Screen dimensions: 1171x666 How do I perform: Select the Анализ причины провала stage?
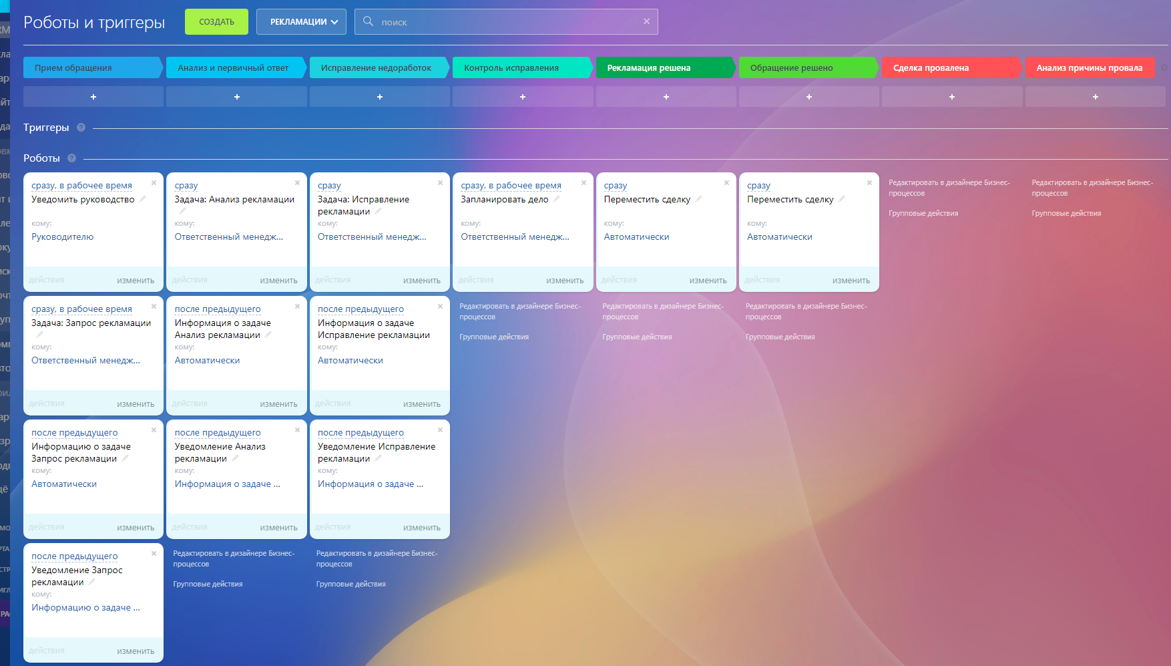tap(1090, 67)
